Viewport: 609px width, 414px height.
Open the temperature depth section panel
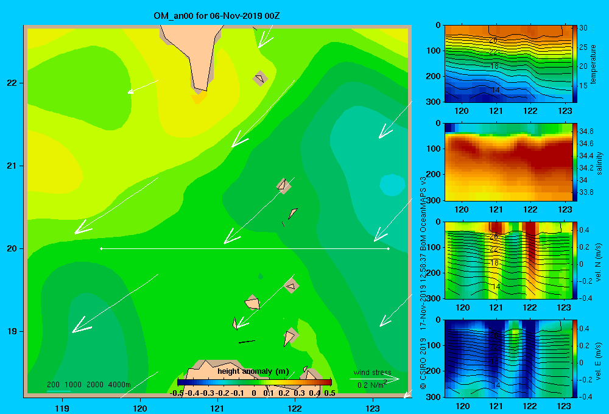(508, 64)
